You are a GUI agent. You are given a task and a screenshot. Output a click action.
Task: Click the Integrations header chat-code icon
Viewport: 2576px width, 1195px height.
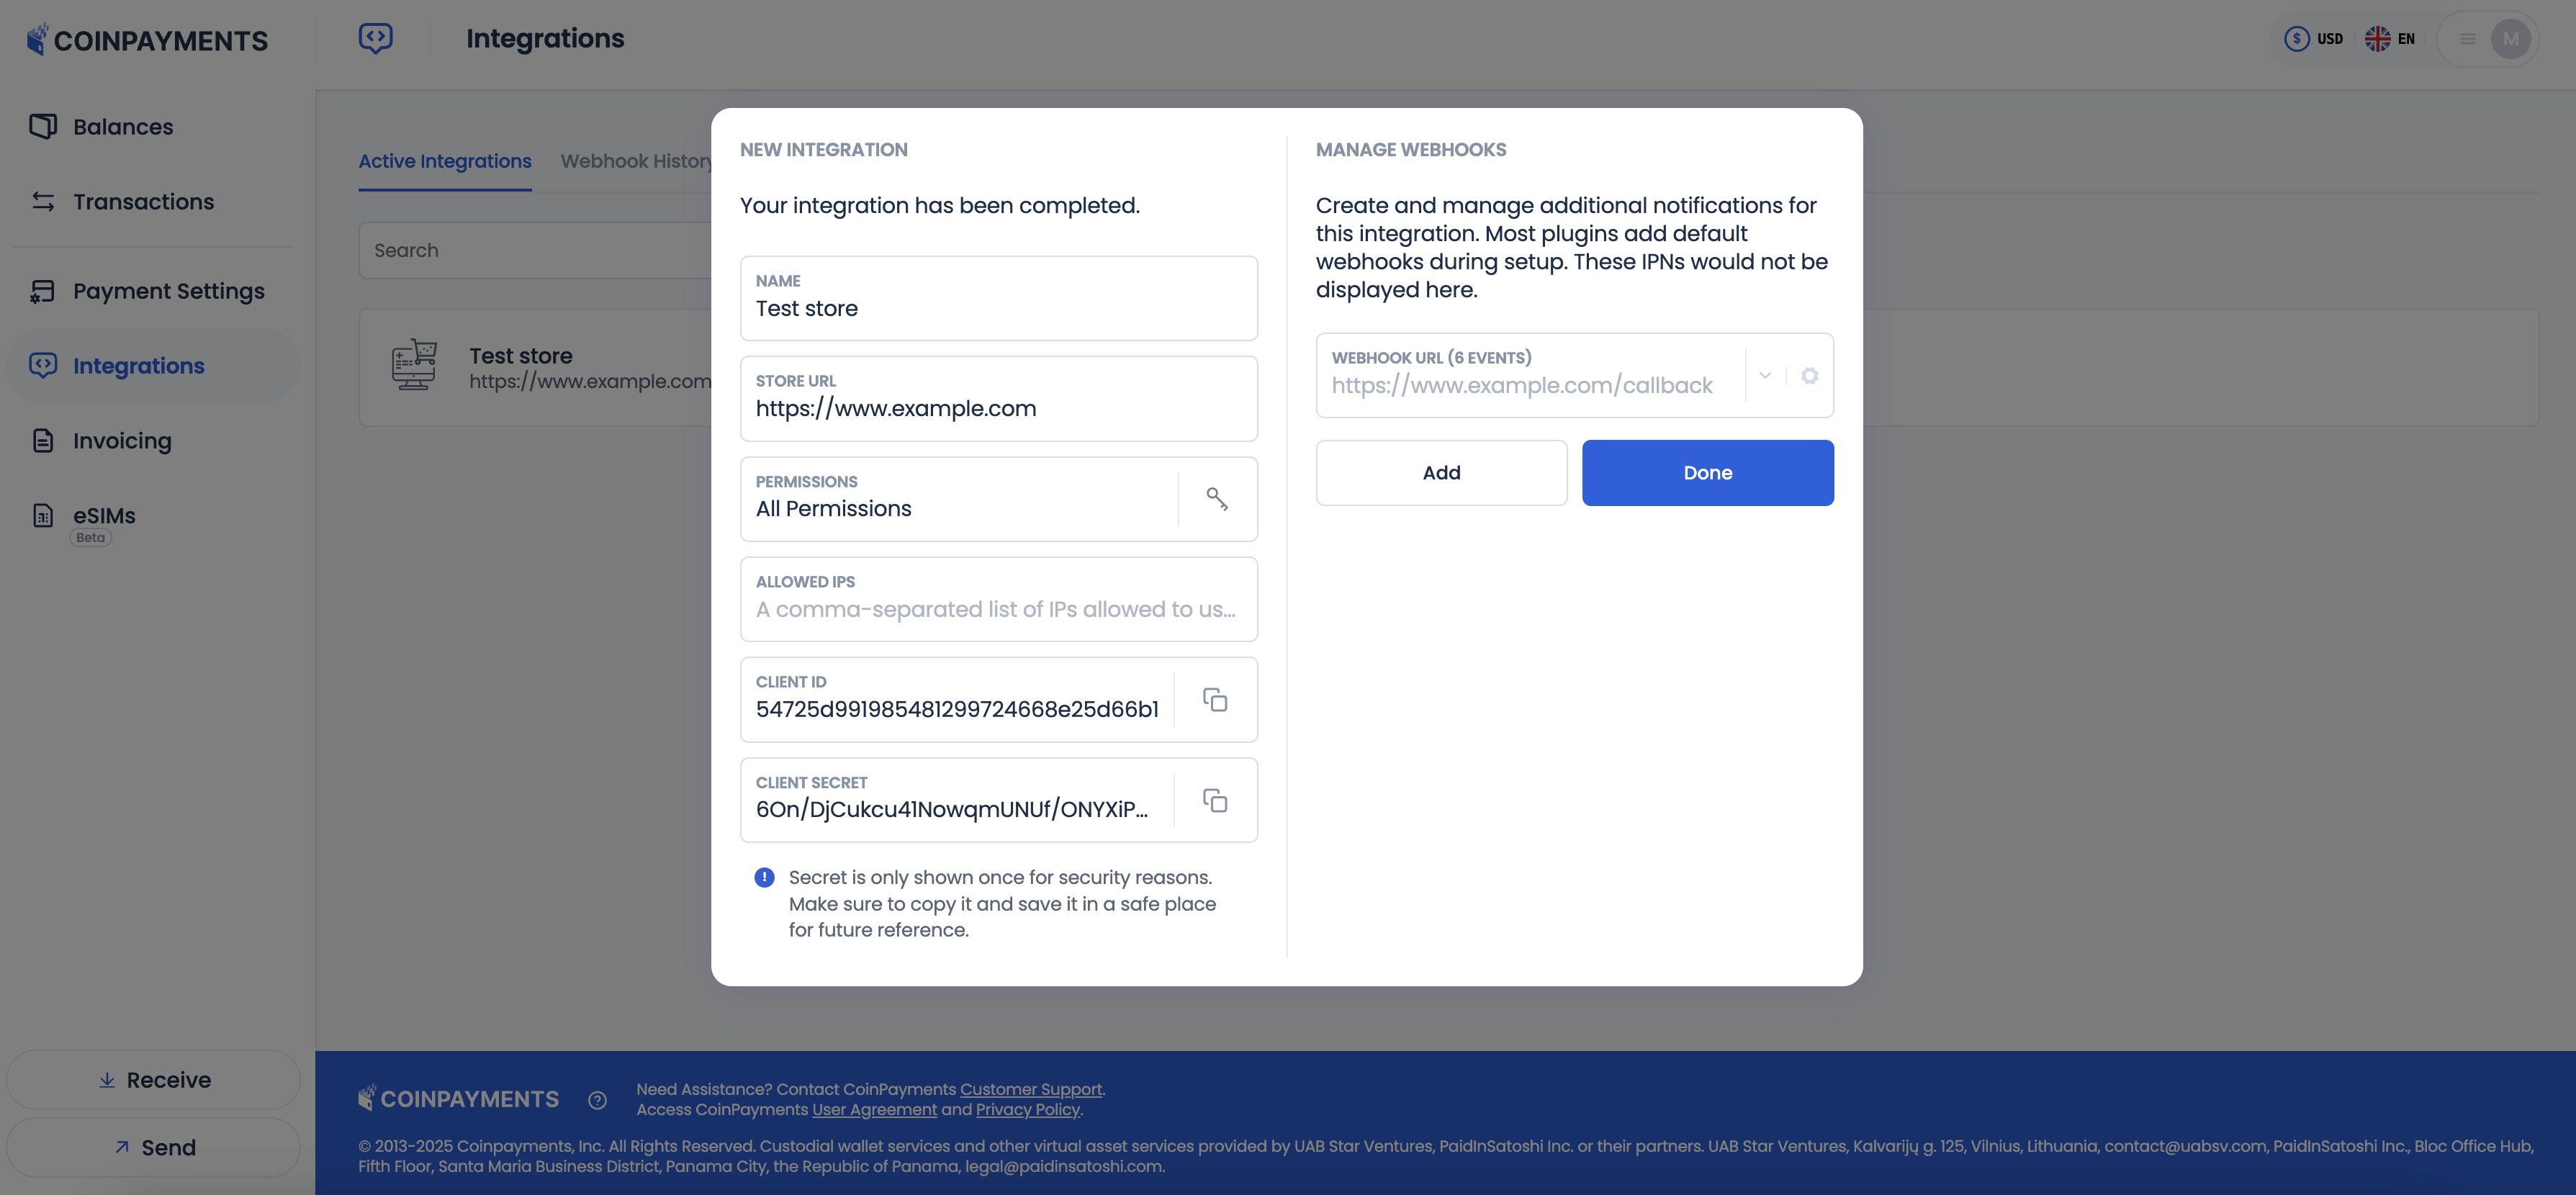pos(376,39)
